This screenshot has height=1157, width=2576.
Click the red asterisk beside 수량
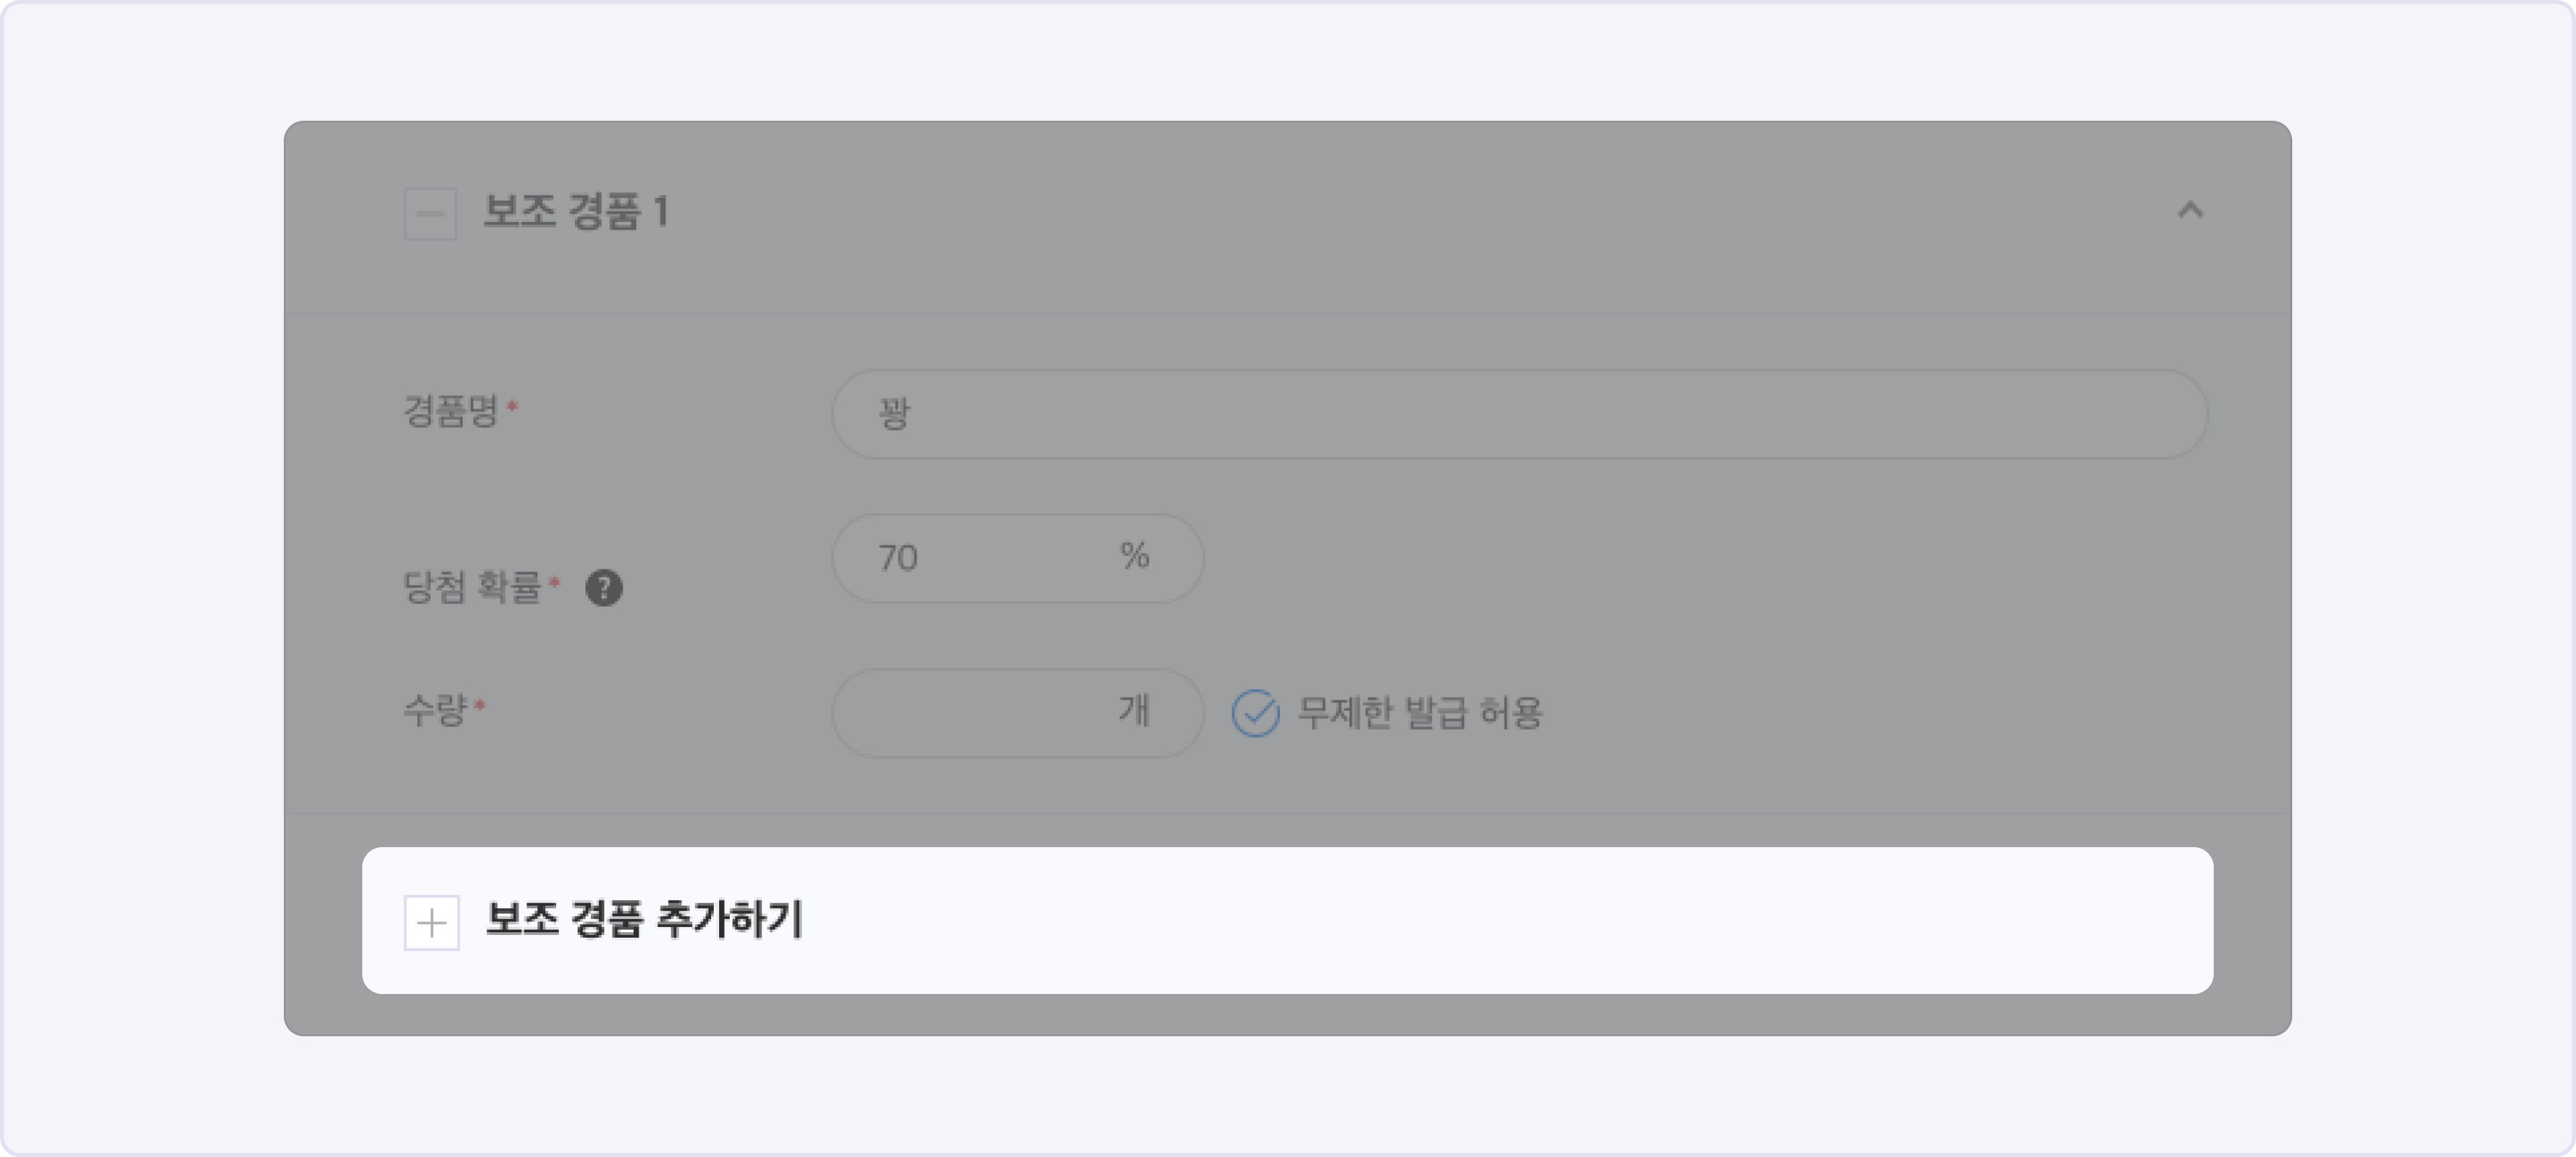(480, 705)
